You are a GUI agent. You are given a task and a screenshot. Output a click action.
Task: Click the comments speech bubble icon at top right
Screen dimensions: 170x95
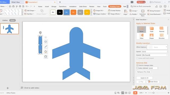pos(165,6)
